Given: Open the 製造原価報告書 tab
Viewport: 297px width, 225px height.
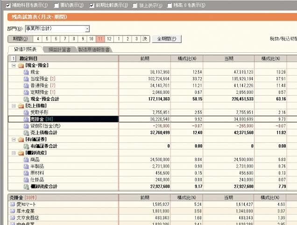Looking at the screenshot, I should pyautogui.click(x=94, y=50).
